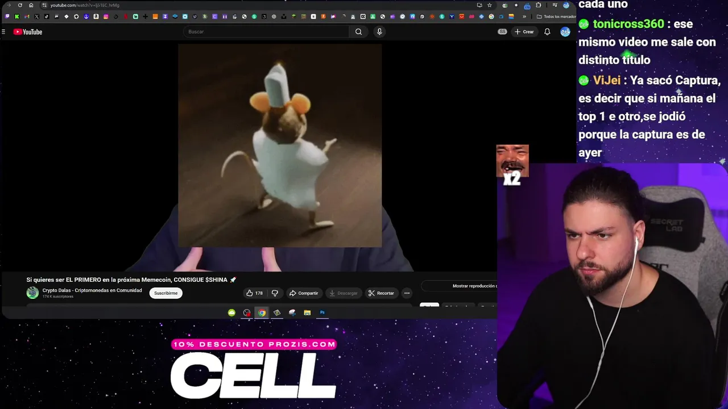The image size is (728, 409).
Task: Click the video title about $SHINA
Action: [131, 279]
